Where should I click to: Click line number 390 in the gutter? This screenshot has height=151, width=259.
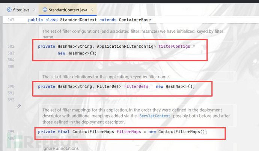tap(11, 86)
